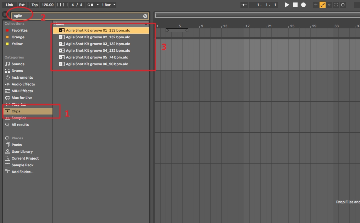Select the Yellow collection
Screen dimensions: 360x223
(17, 44)
